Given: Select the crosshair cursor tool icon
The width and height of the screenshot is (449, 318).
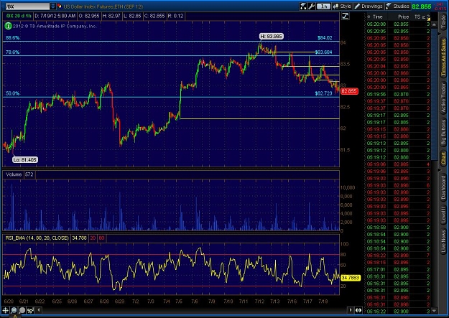Looking at the screenshot, I should coord(6,310).
